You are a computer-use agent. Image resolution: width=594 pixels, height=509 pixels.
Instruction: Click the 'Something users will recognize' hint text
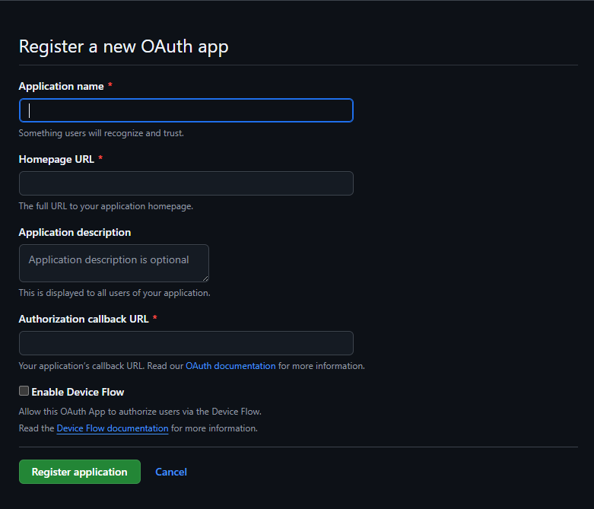coord(101,133)
